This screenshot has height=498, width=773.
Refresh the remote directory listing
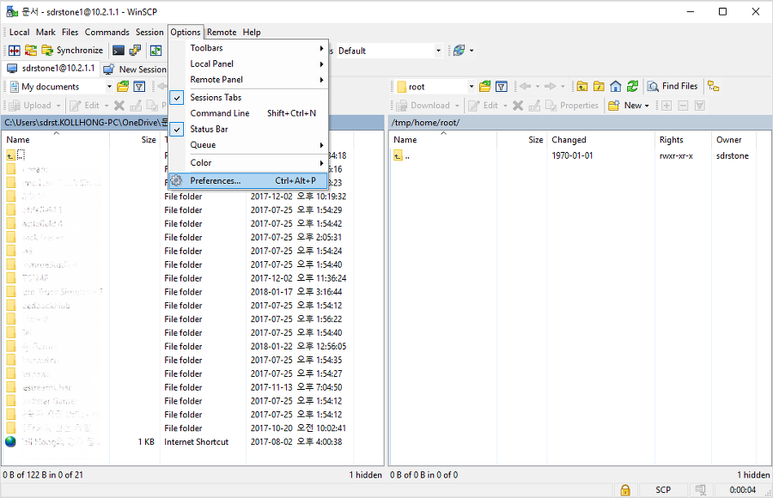[632, 87]
